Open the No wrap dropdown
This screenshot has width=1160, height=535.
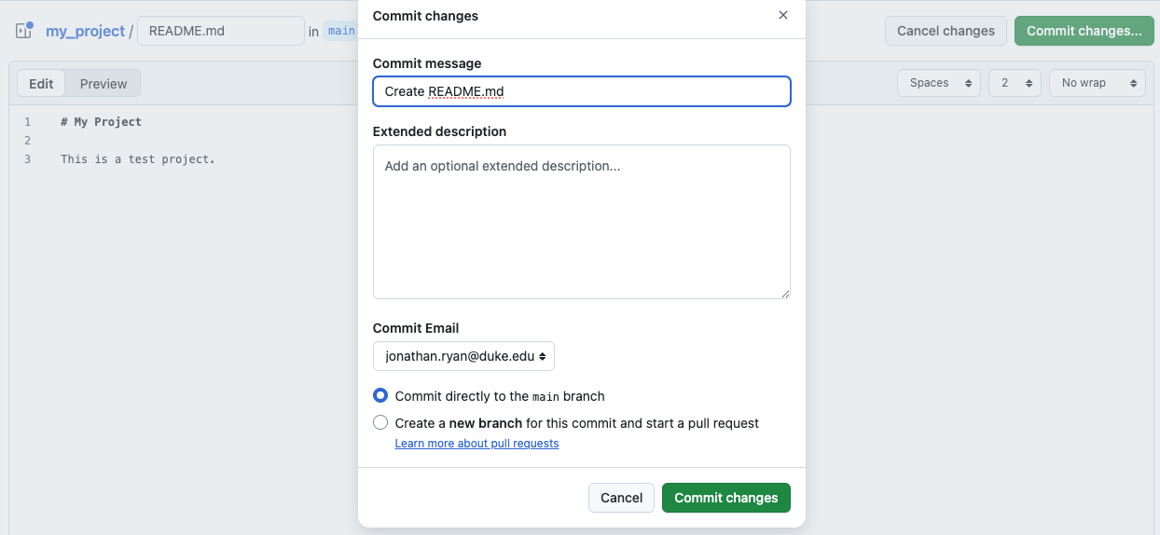1097,83
